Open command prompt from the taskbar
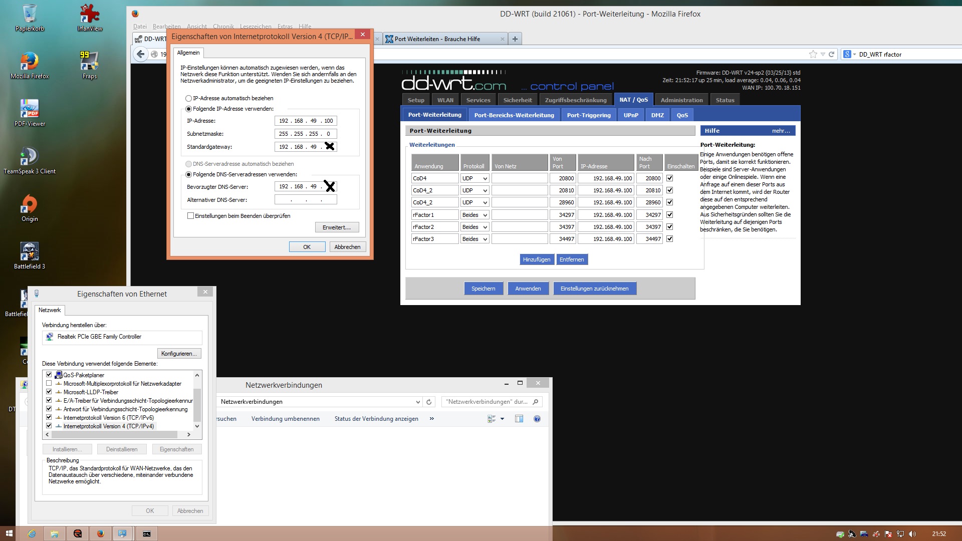The width and height of the screenshot is (962, 541). point(147,533)
